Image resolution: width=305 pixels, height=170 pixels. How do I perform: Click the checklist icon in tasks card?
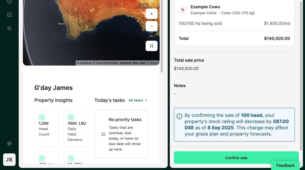103,134
